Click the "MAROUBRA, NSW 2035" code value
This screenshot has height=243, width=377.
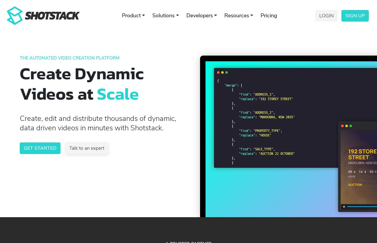[277, 117]
